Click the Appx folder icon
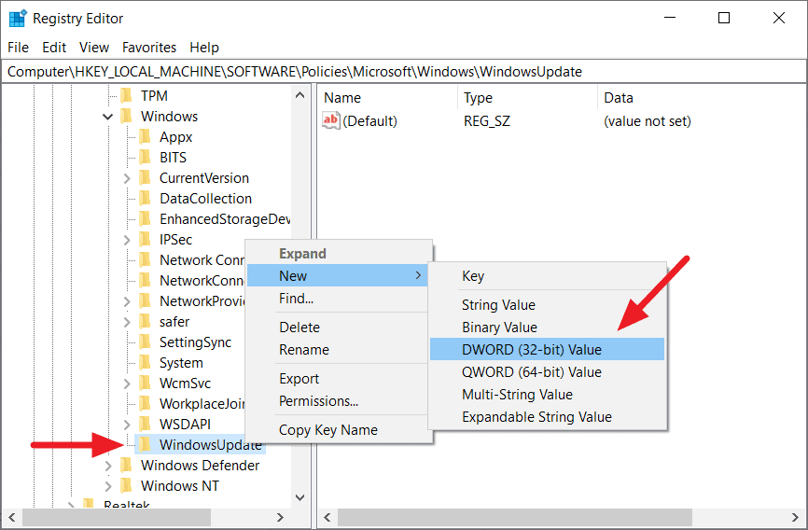808x530 pixels. tap(145, 137)
